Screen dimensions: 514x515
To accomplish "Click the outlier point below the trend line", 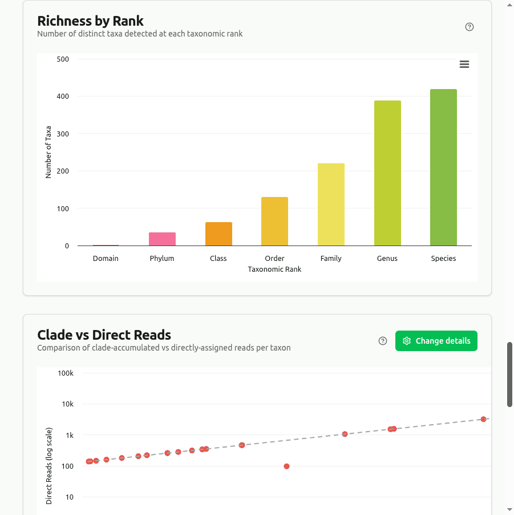I will [286, 466].
